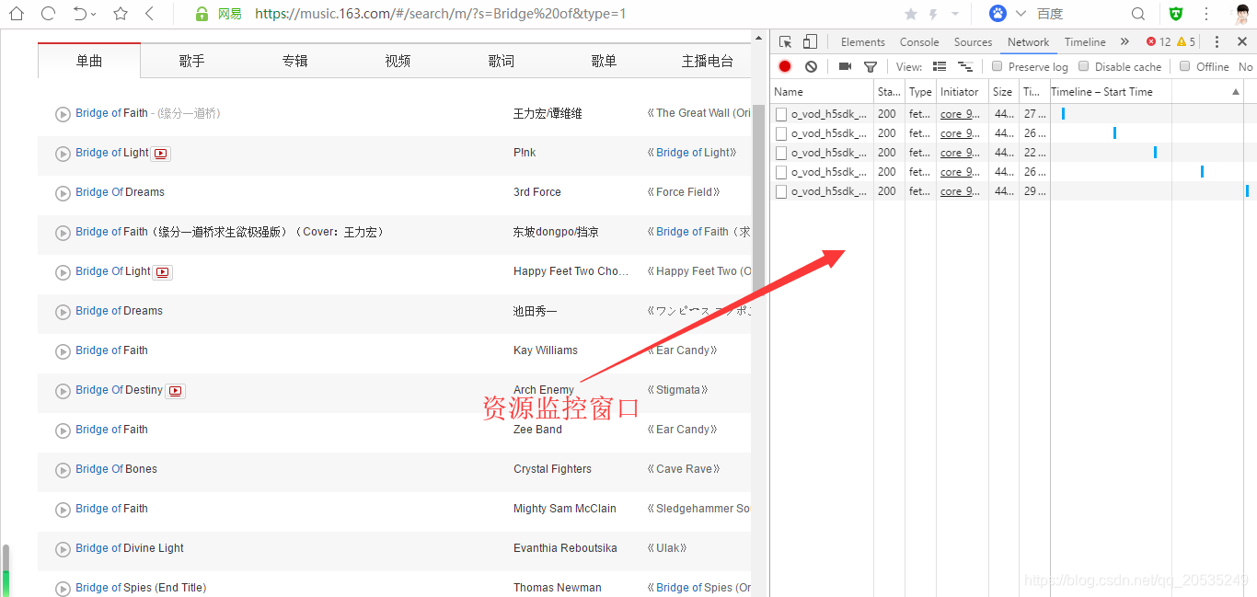Image resolution: width=1257 pixels, height=597 pixels.
Task: Open DevTools three-dot customize menu
Action: (x=1217, y=41)
